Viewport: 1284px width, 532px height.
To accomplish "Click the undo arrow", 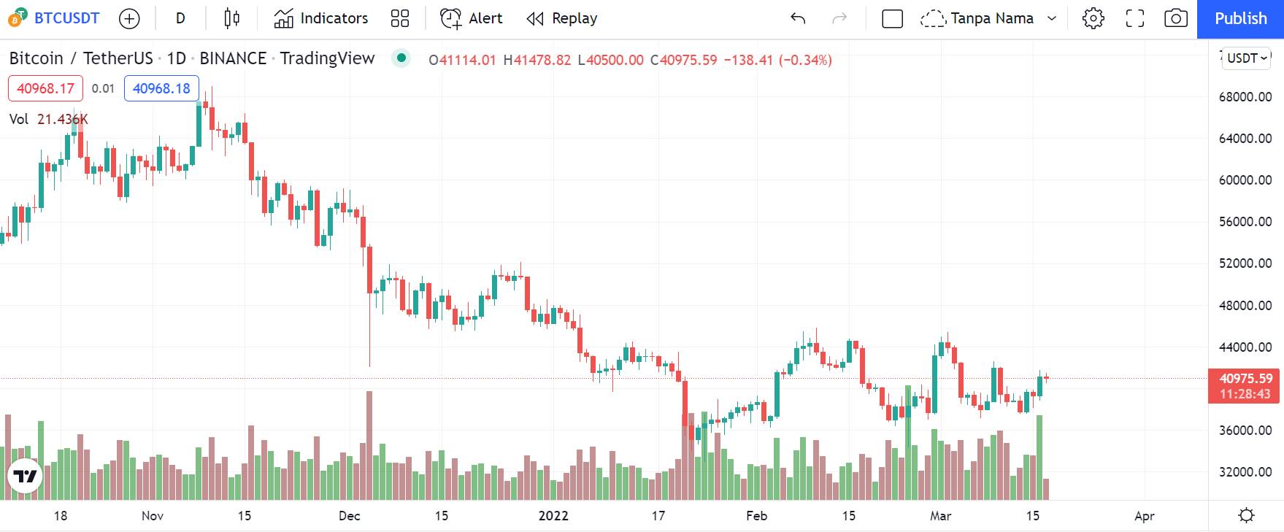I will (798, 18).
